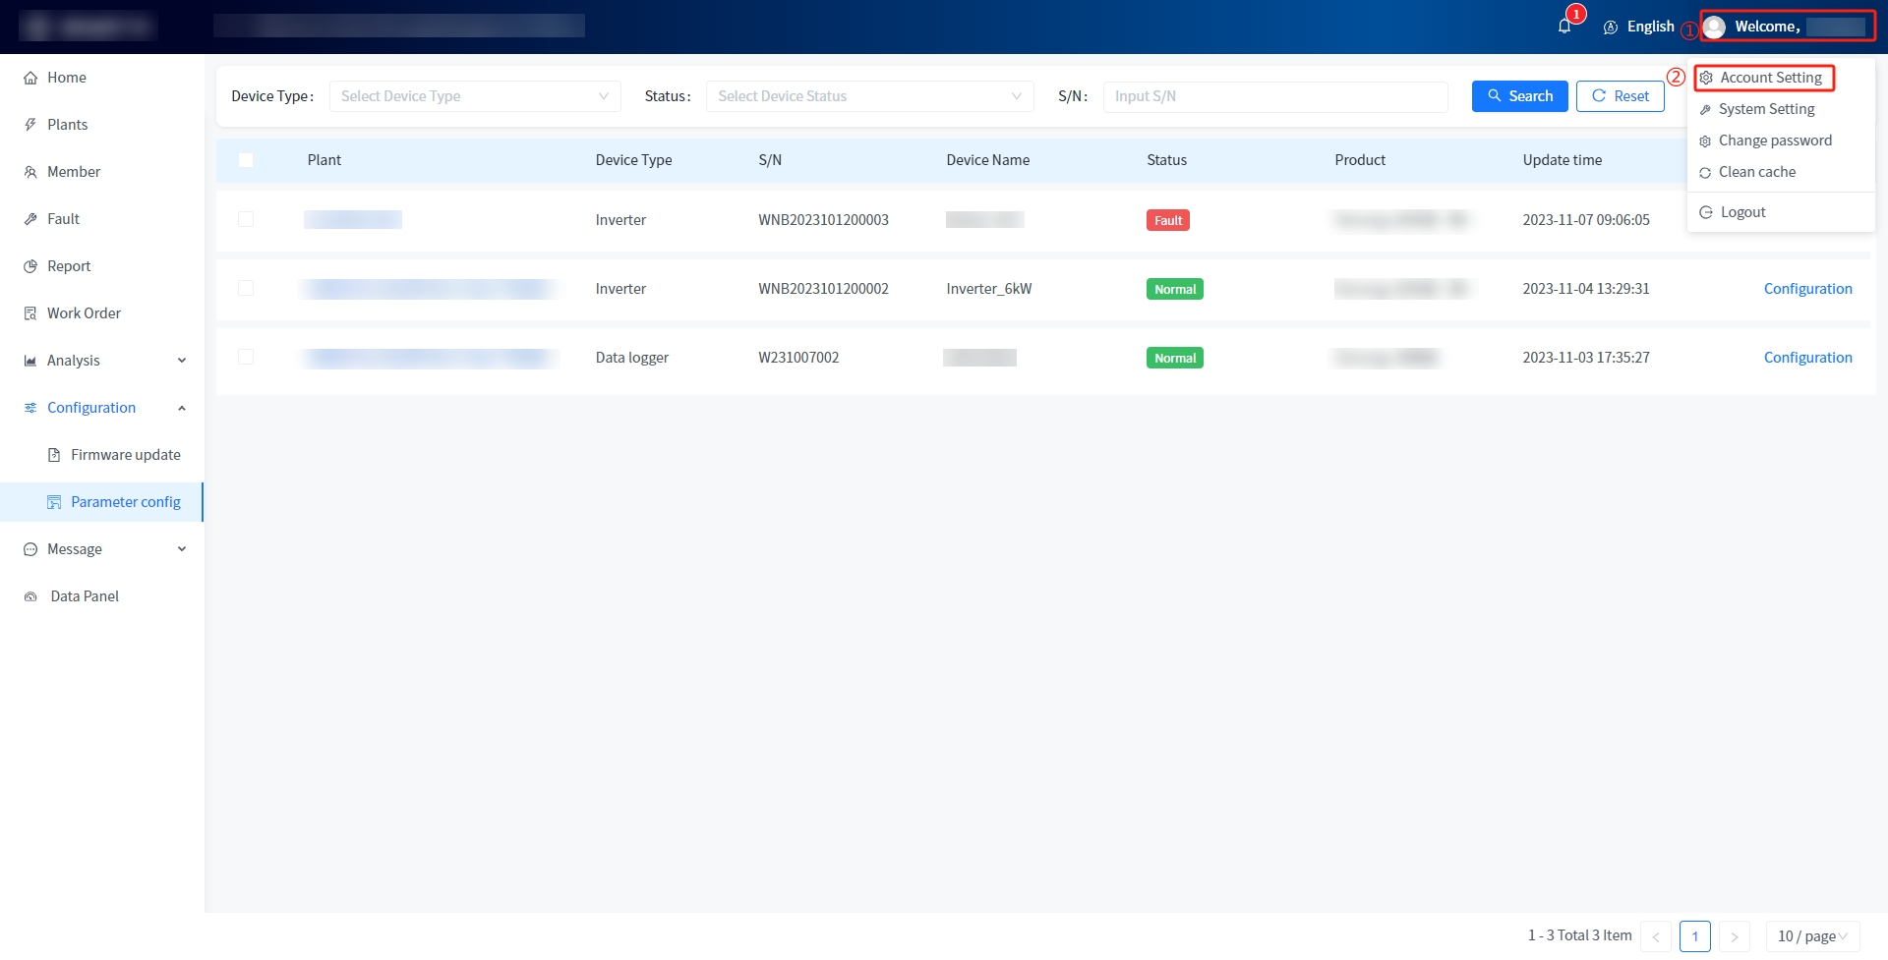Viewport: 1888px width, 960px height.
Task: Click the Logout arrow icon
Action: tap(1706, 212)
